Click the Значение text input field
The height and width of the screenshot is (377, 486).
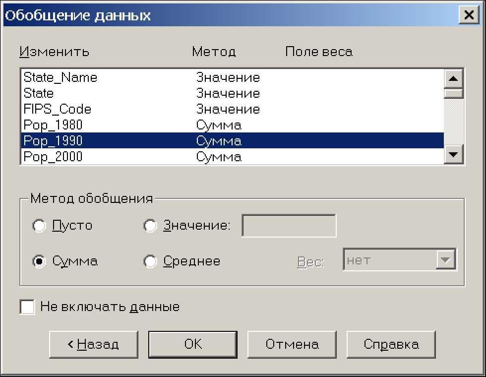[289, 226]
